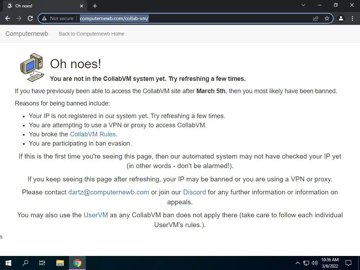Screen dimensions: 360x270
Task: Open the UserVM link
Action: 96,215
